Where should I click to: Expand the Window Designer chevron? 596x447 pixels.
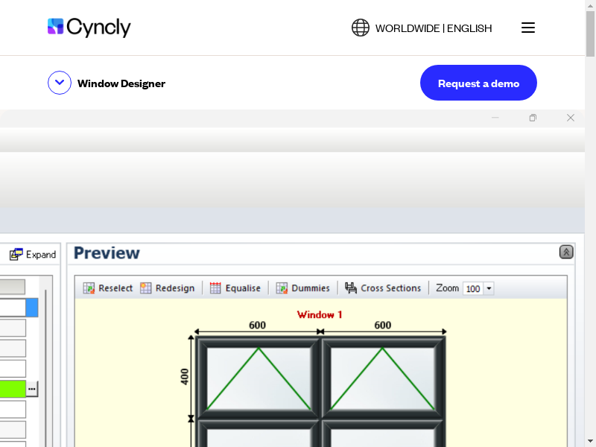60,83
